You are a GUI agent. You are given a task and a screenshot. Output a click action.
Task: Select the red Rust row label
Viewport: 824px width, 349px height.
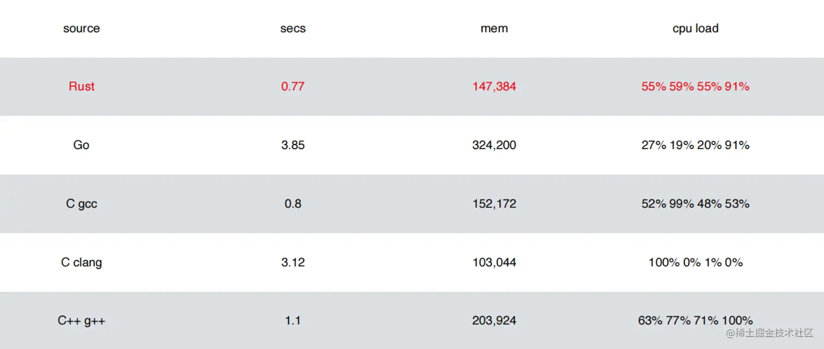coord(81,86)
